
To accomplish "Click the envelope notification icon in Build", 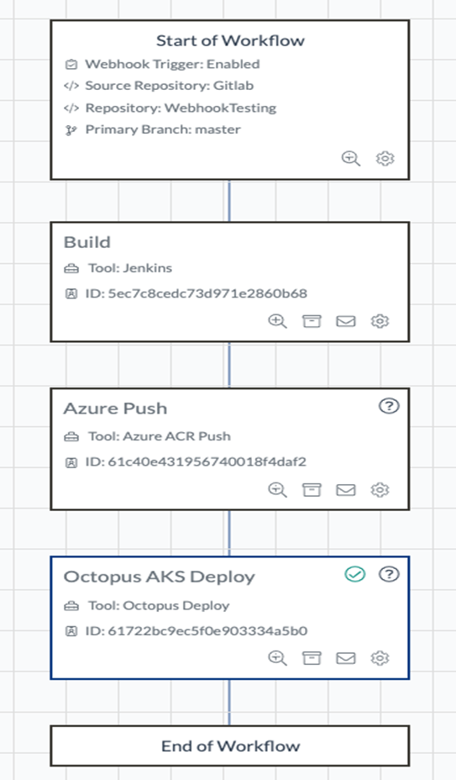I will pos(346,321).
